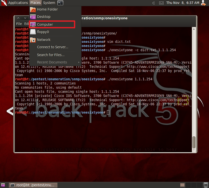Launch terminal from top panel icon

[60, 3]
